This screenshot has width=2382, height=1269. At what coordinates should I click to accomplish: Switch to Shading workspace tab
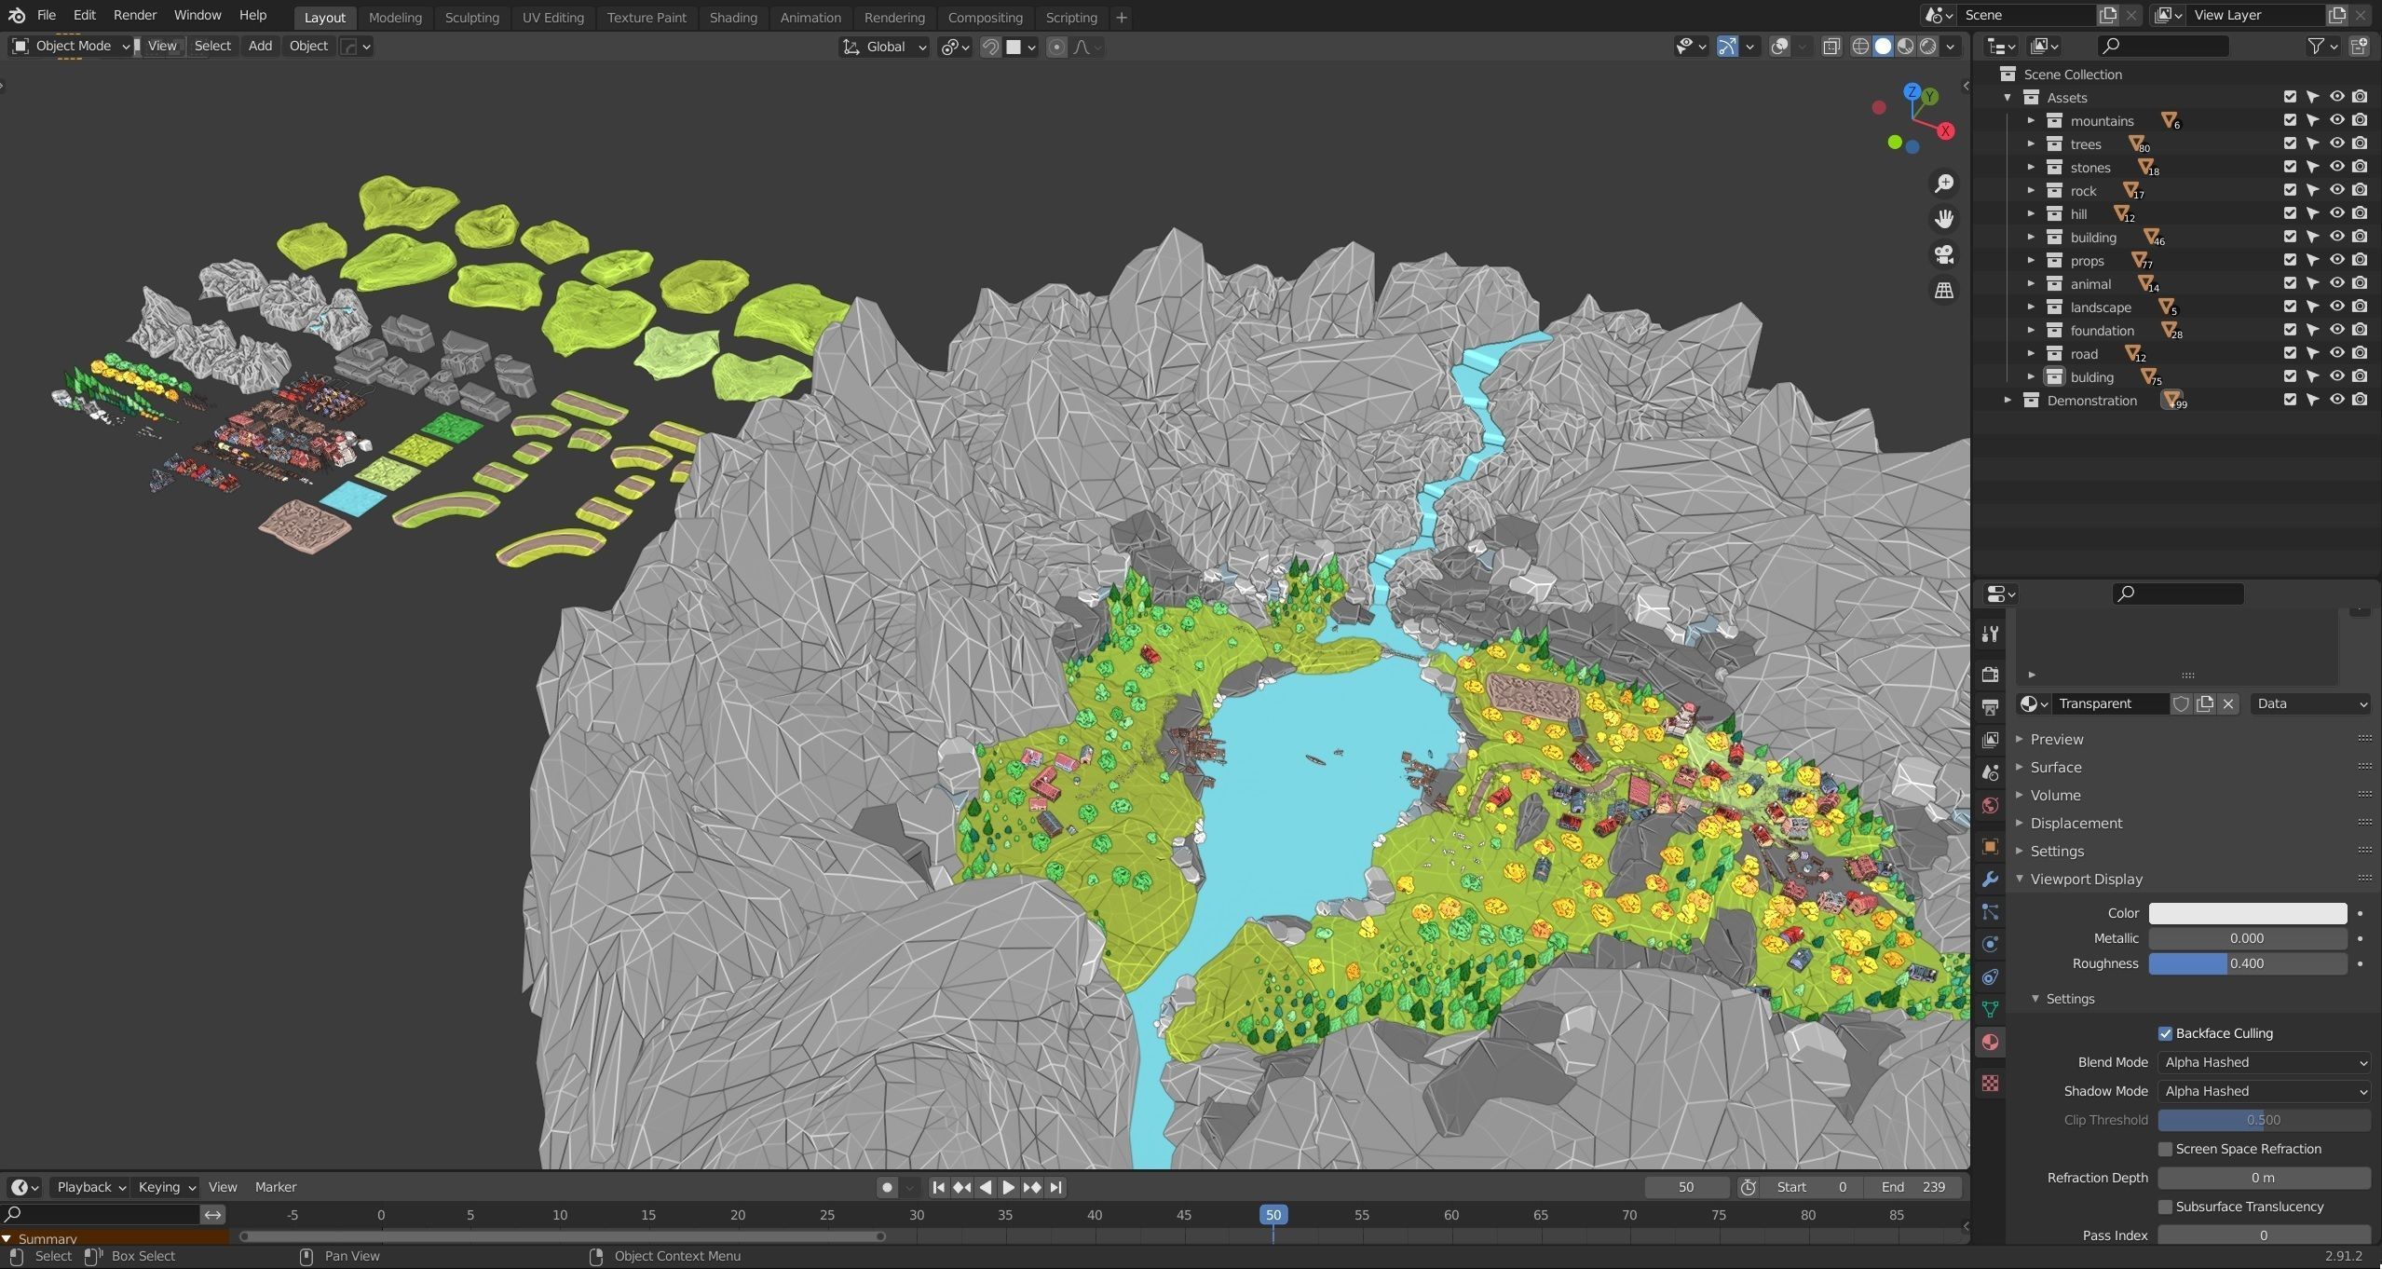click(x=732, y=17)
